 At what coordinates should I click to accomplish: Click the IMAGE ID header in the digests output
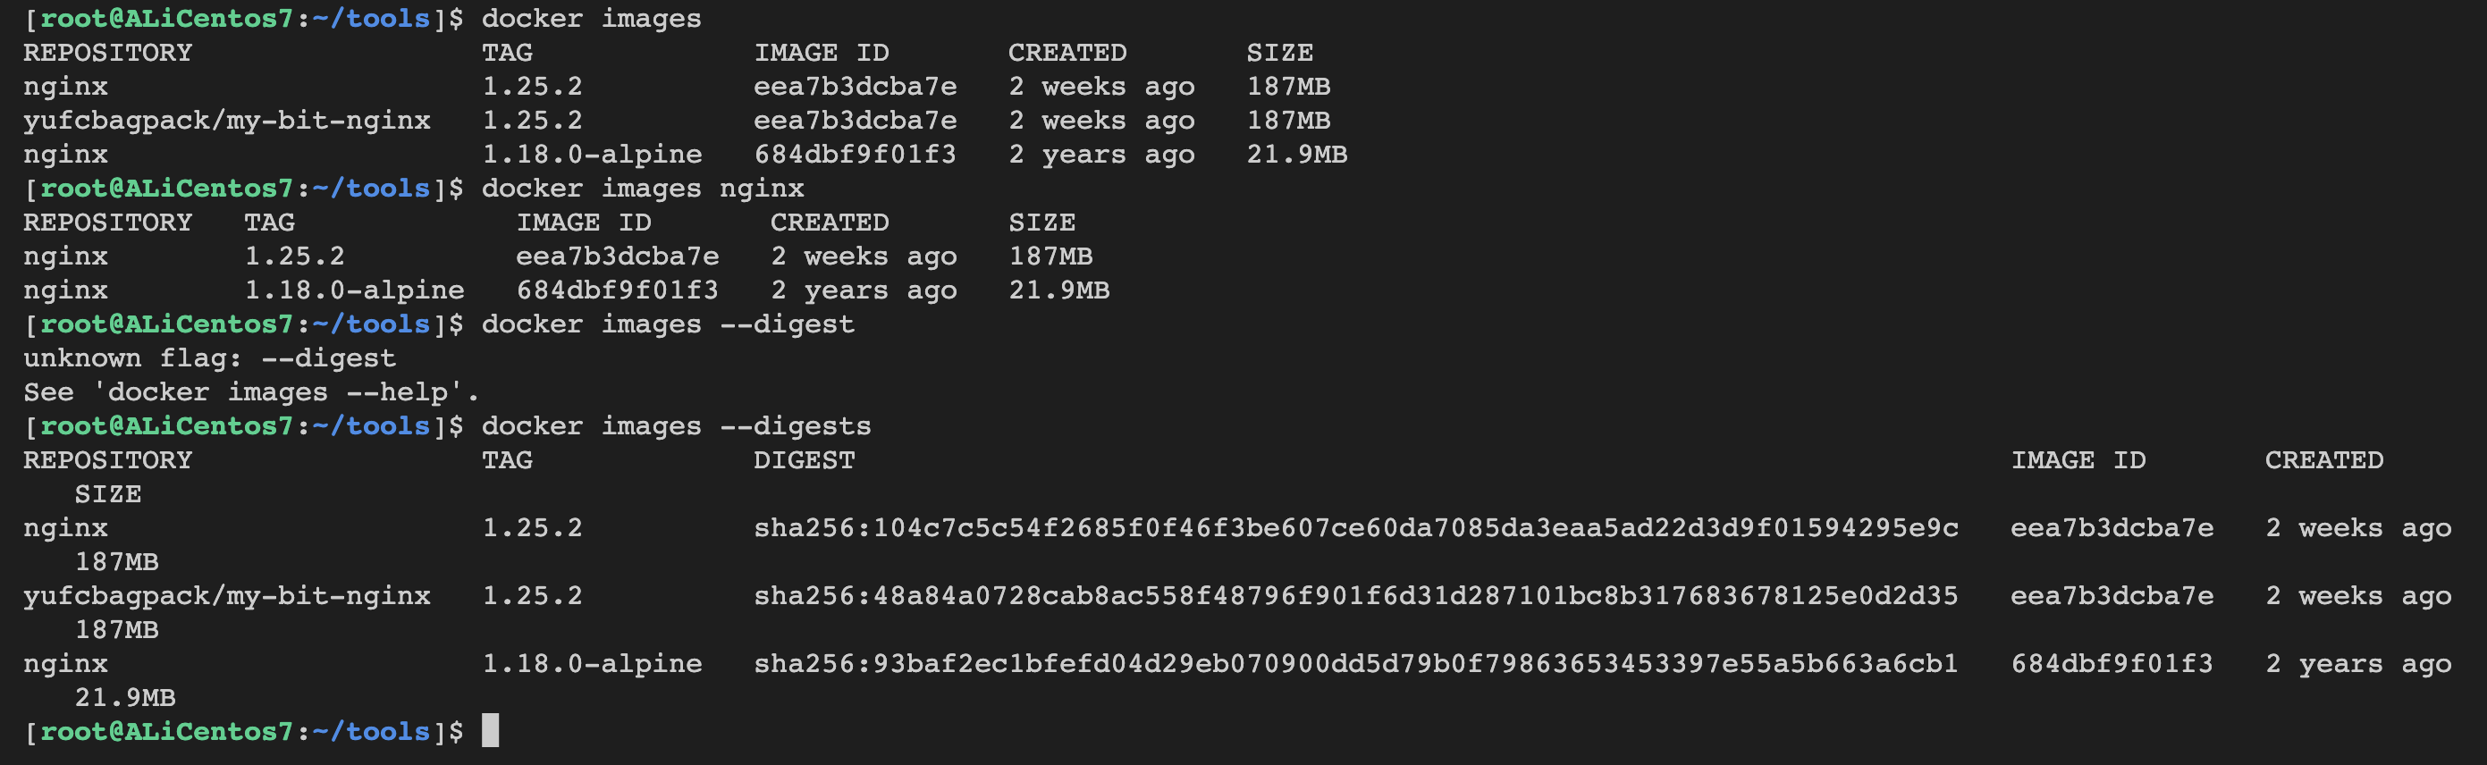pyautogui.click(x=2078, y=460)
